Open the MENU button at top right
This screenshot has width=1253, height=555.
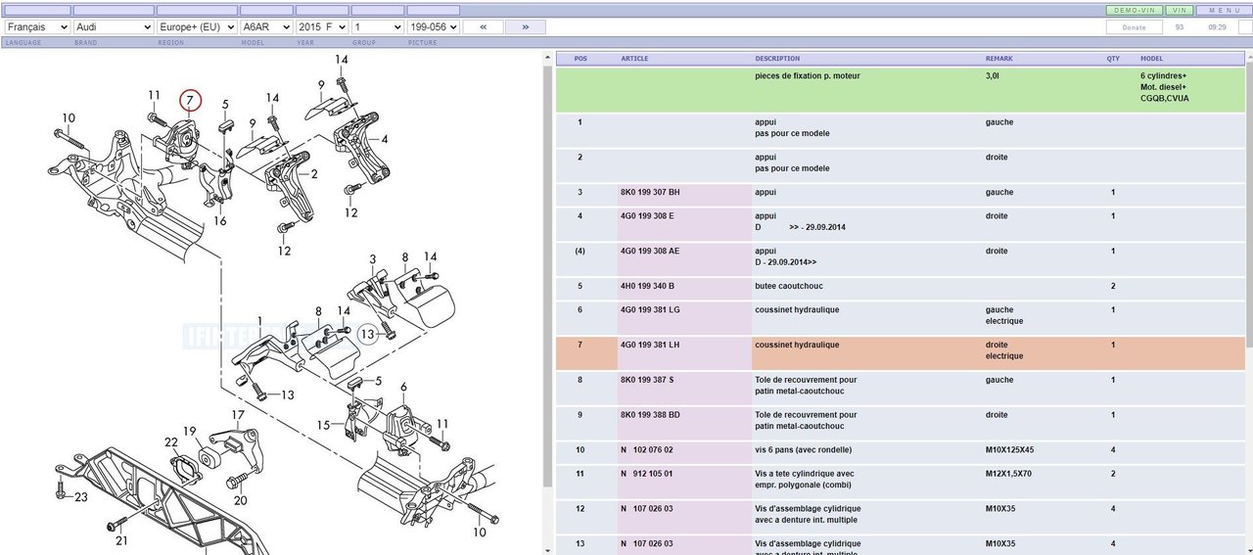click(x=1225, y=10)
